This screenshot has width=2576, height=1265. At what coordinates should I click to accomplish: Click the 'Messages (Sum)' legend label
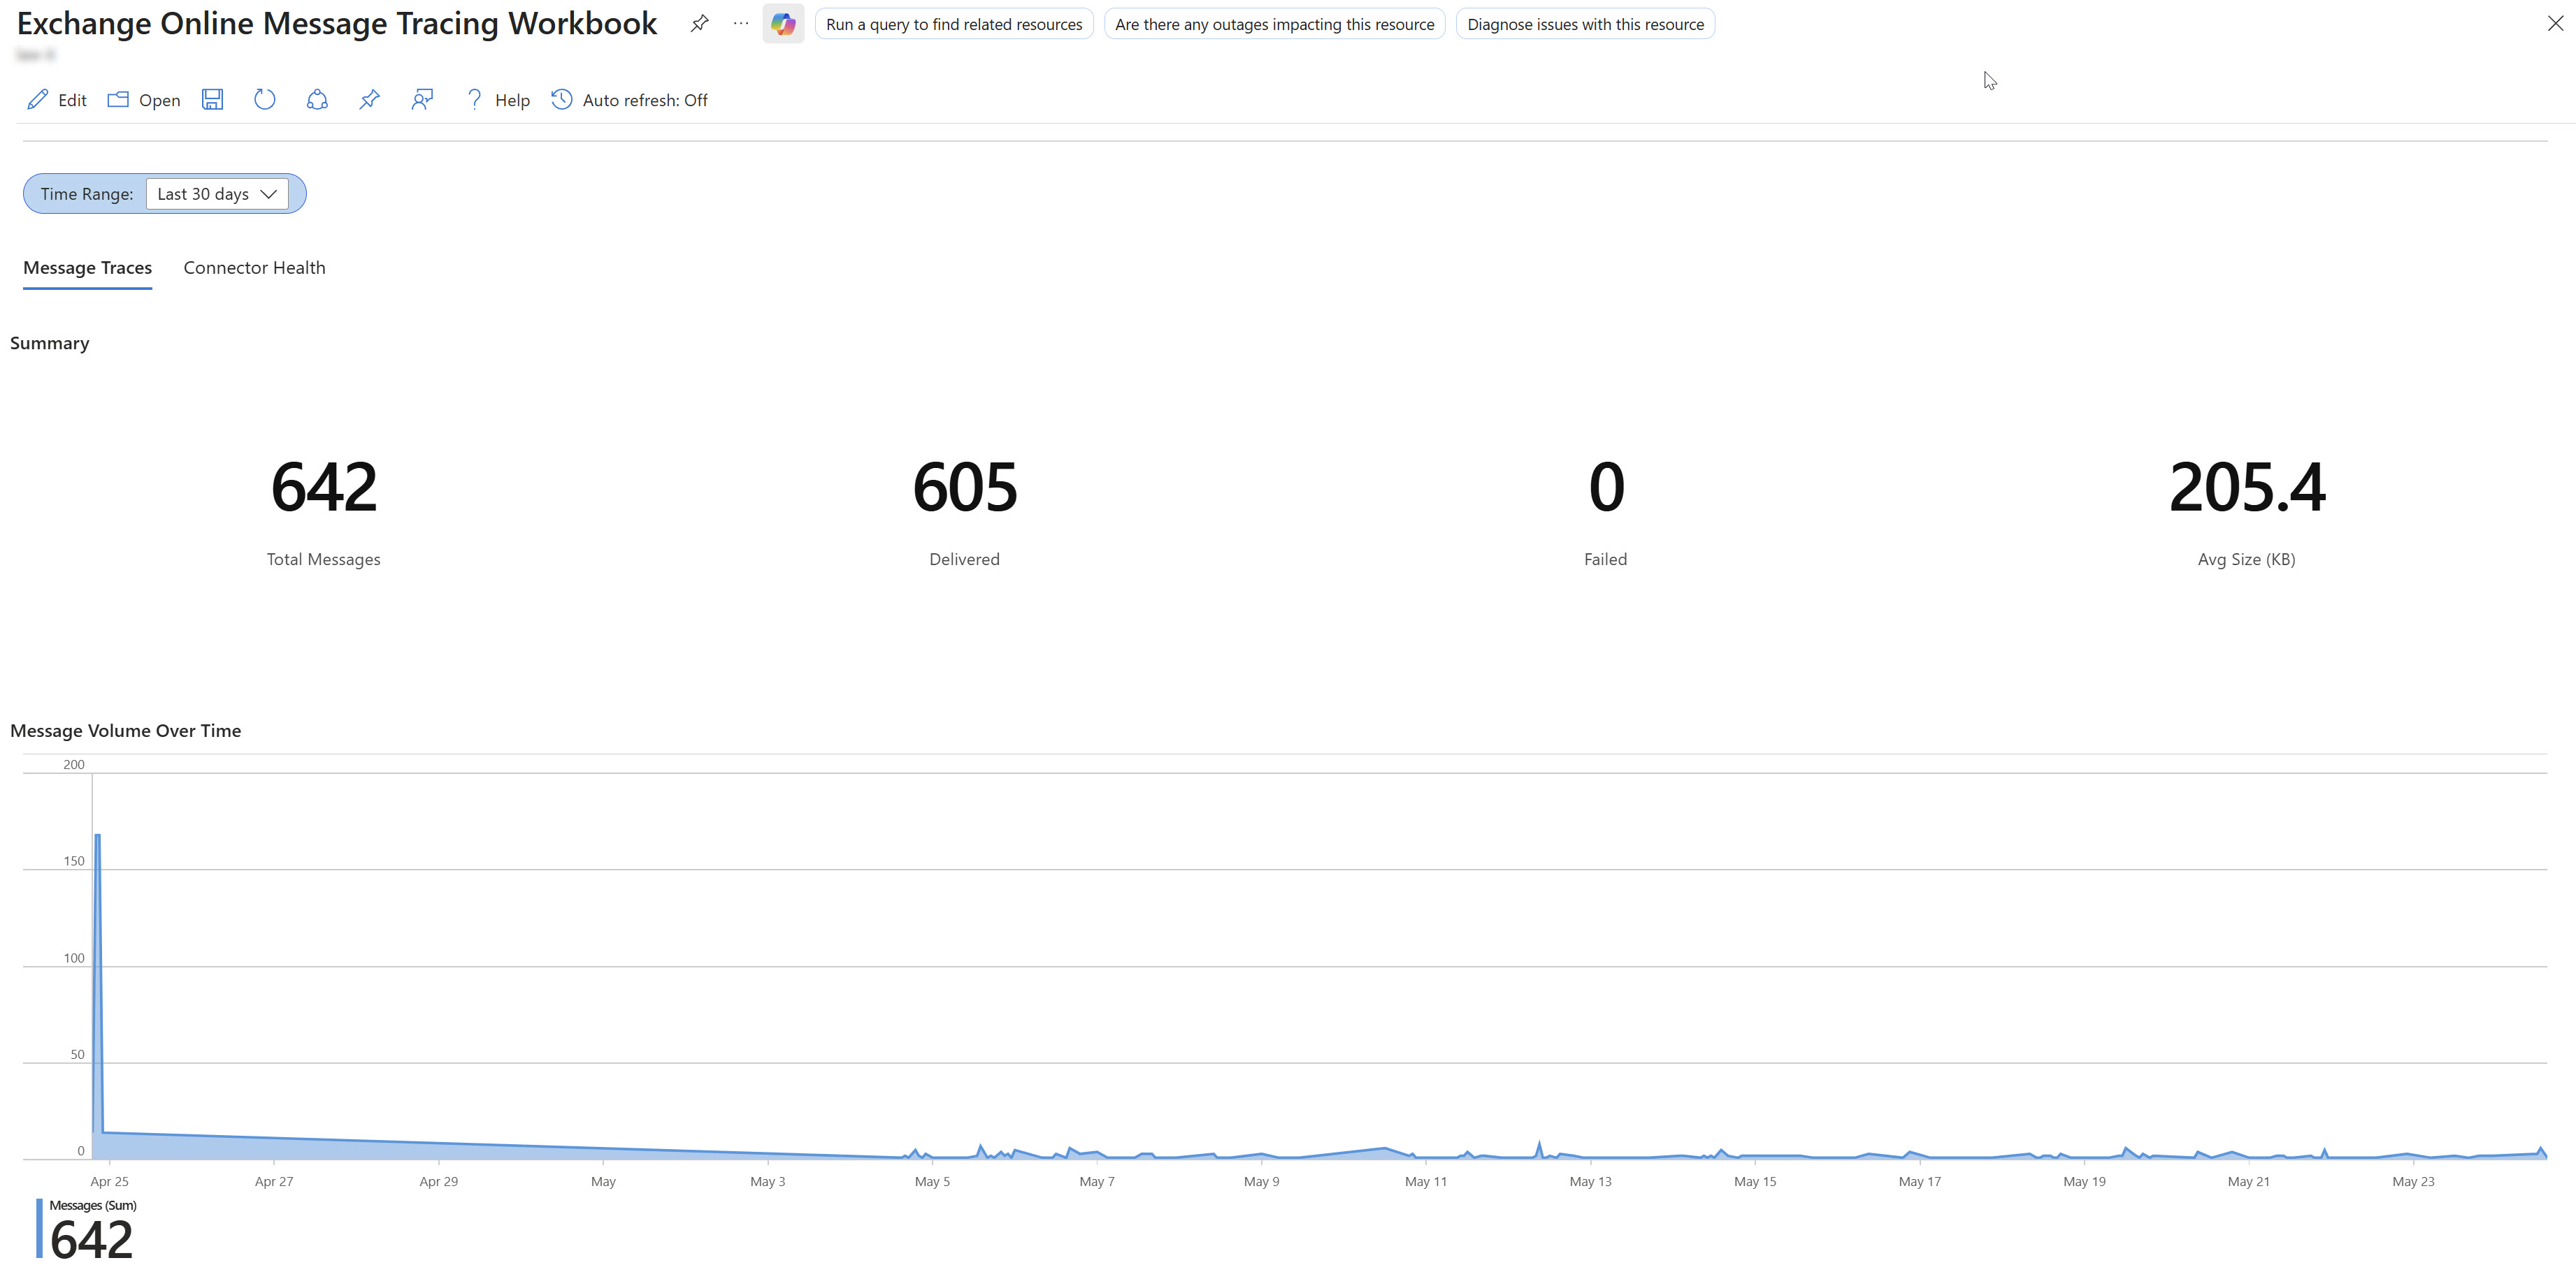93,1205
